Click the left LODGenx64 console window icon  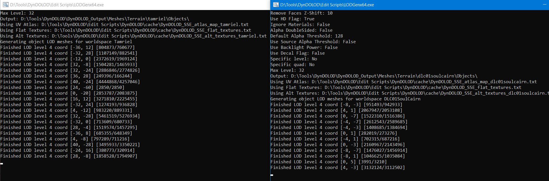pyautogui.click(x=5, y=5)
